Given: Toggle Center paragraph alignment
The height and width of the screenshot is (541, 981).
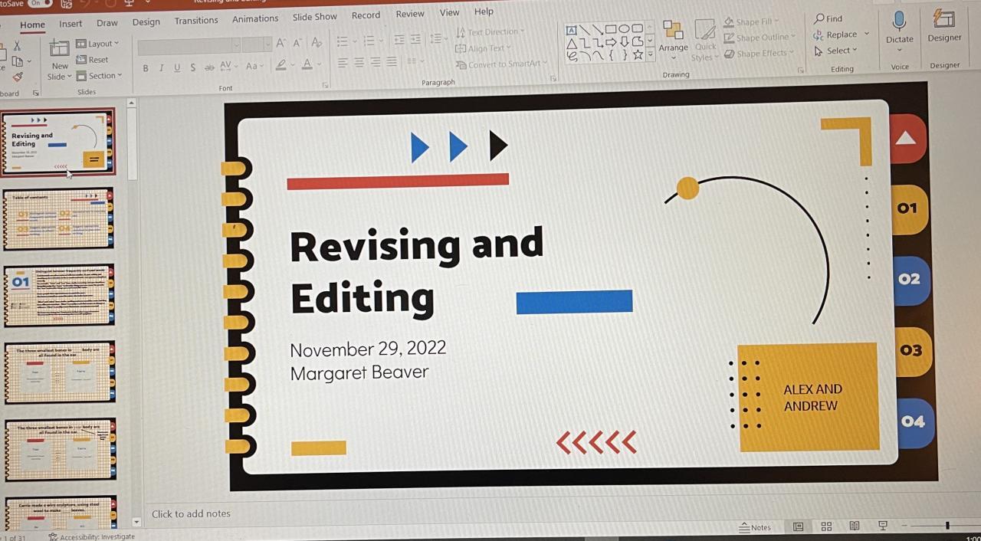Looking at the screenshot, I should (x=359, y=63).
